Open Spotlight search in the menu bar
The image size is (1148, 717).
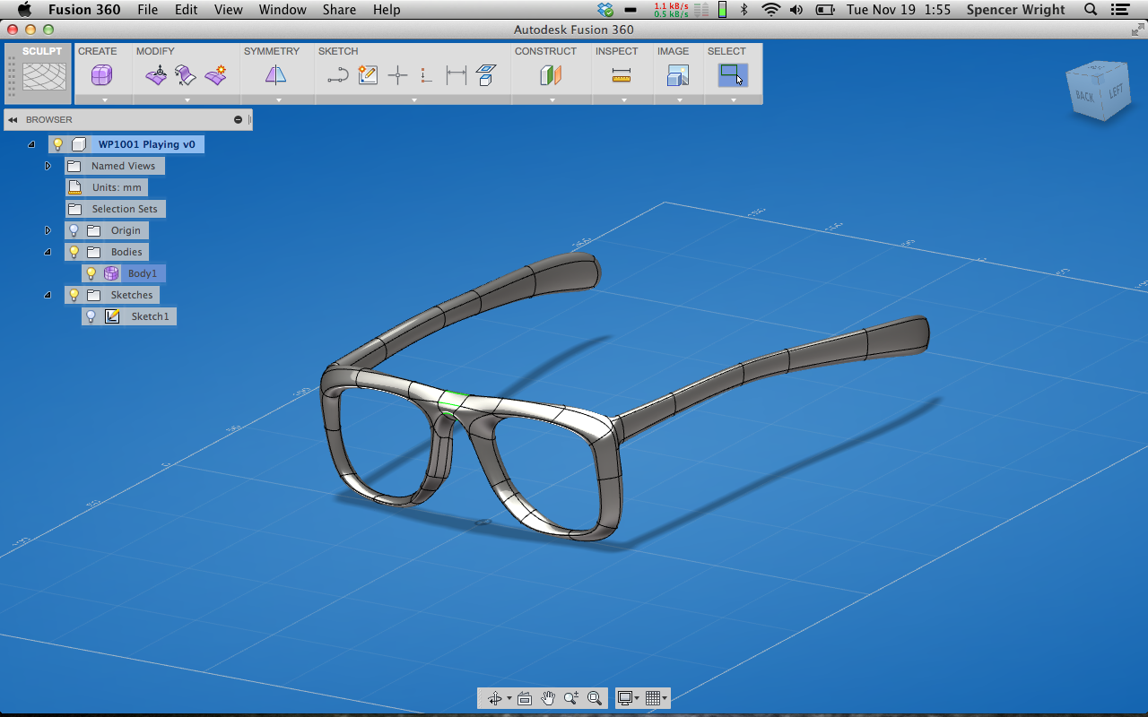1091,10
